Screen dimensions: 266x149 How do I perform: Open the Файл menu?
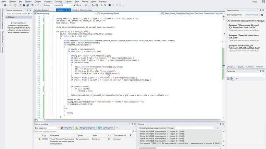click(x=4, y=2)
